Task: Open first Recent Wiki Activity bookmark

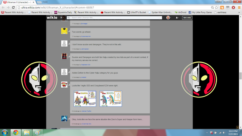Action: coord(14,12)
